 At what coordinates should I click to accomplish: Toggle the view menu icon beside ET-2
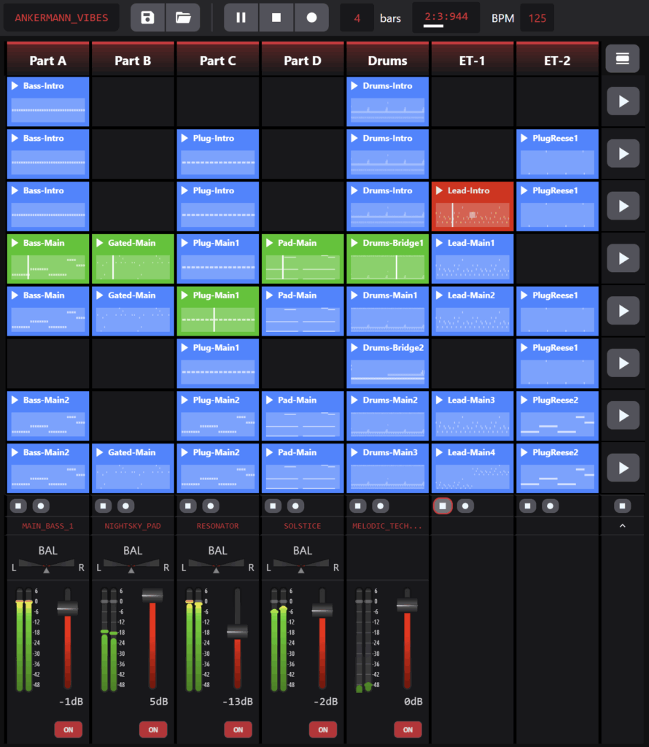pos(622,59)
